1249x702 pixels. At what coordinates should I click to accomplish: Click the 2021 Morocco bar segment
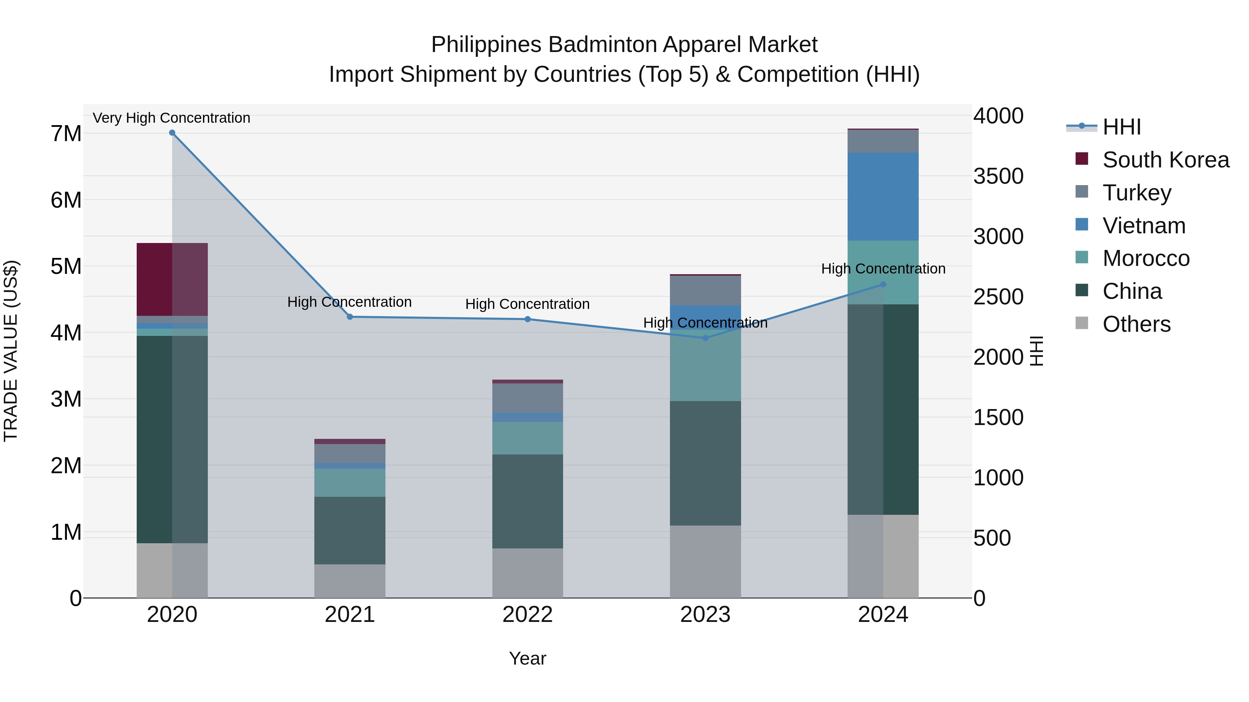(x=350, y=483)
